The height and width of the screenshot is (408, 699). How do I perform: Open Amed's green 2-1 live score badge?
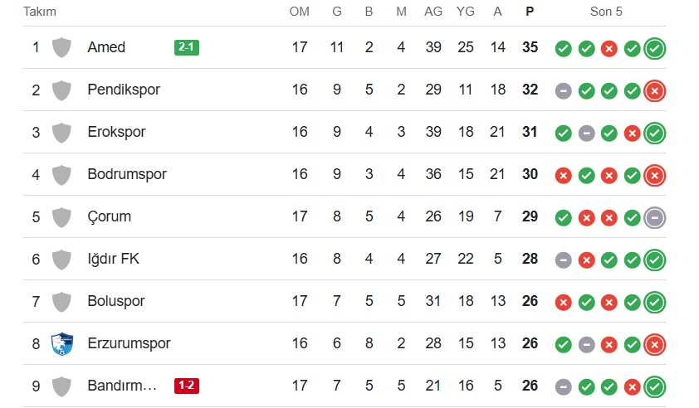[x=187, y=47]
